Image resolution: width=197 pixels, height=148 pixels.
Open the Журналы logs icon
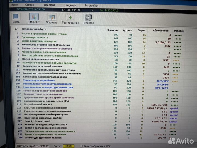click(x=52, y=18)
